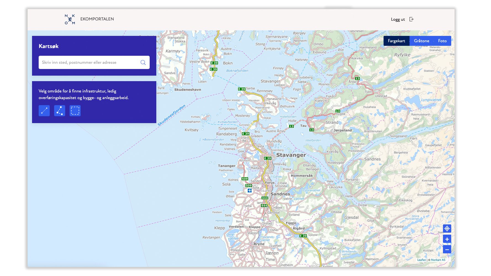Click the Kyllingstad label on the map
The image size is (491, 276).
(x=328, y=248)
